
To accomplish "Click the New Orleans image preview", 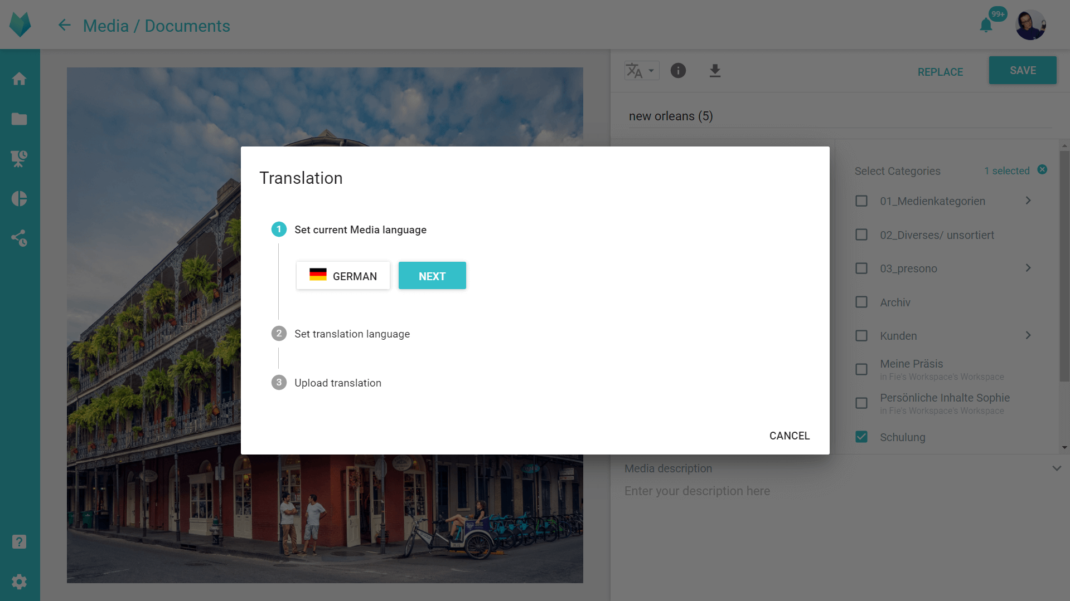I will click(x=325, y=325).
